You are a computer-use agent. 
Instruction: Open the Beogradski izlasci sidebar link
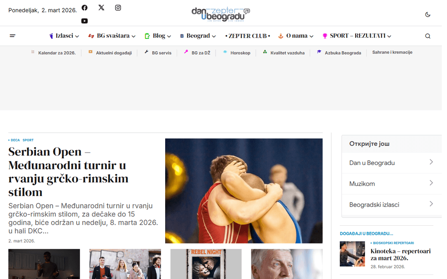pyautogui.click(x=374, y=205)
